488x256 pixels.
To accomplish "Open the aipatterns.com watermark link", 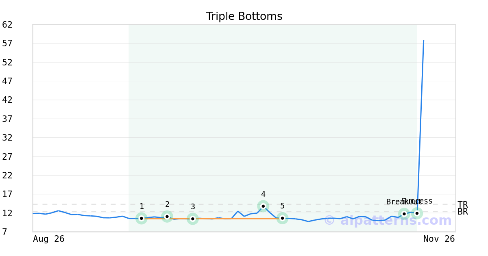I will [388, 221].
